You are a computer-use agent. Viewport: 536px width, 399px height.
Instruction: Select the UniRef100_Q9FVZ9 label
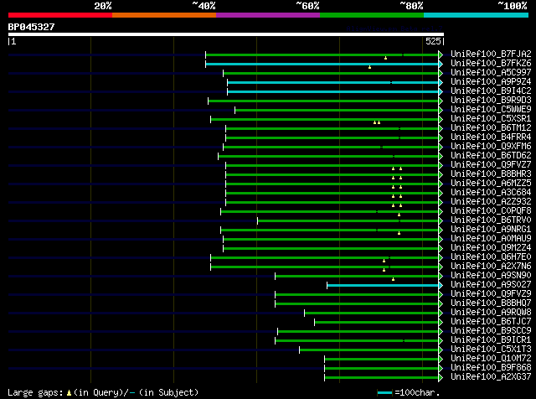(491, 294)
